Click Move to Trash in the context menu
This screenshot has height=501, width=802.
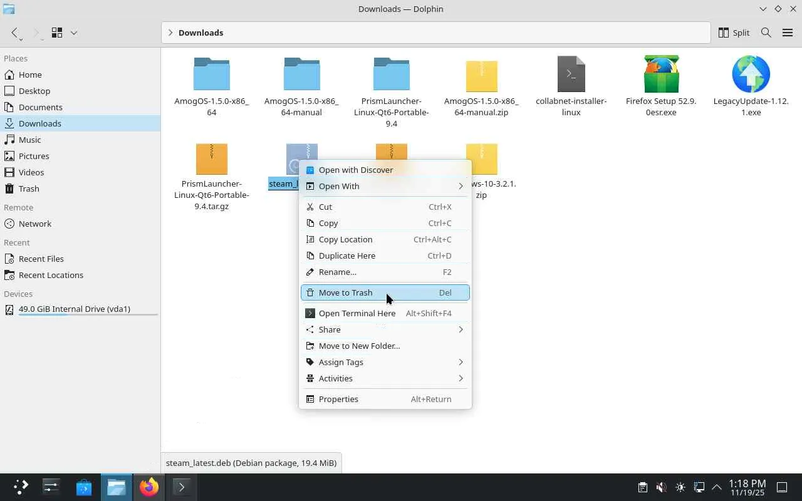[385, 292]
